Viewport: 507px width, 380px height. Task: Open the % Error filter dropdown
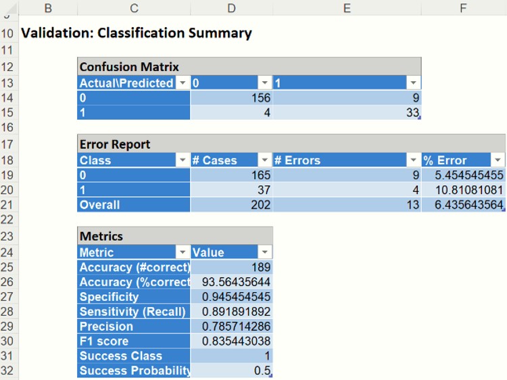(x=498, y=160)
